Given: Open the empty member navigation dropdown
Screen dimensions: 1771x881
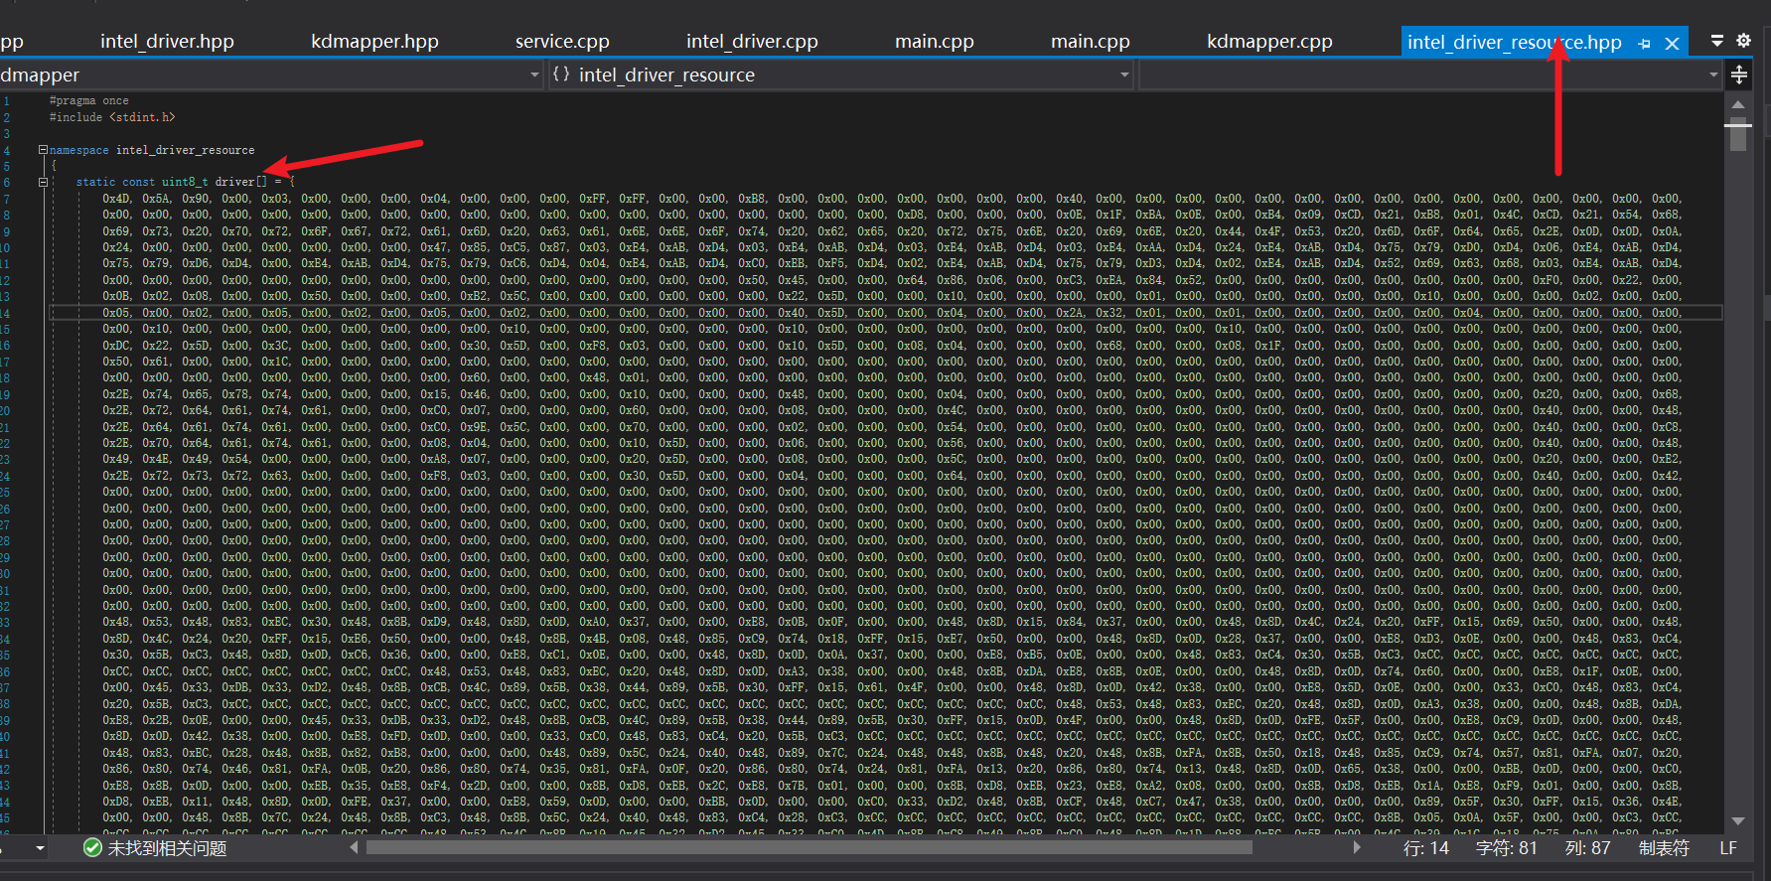Looking at the screenshot, I should 1713,75.
